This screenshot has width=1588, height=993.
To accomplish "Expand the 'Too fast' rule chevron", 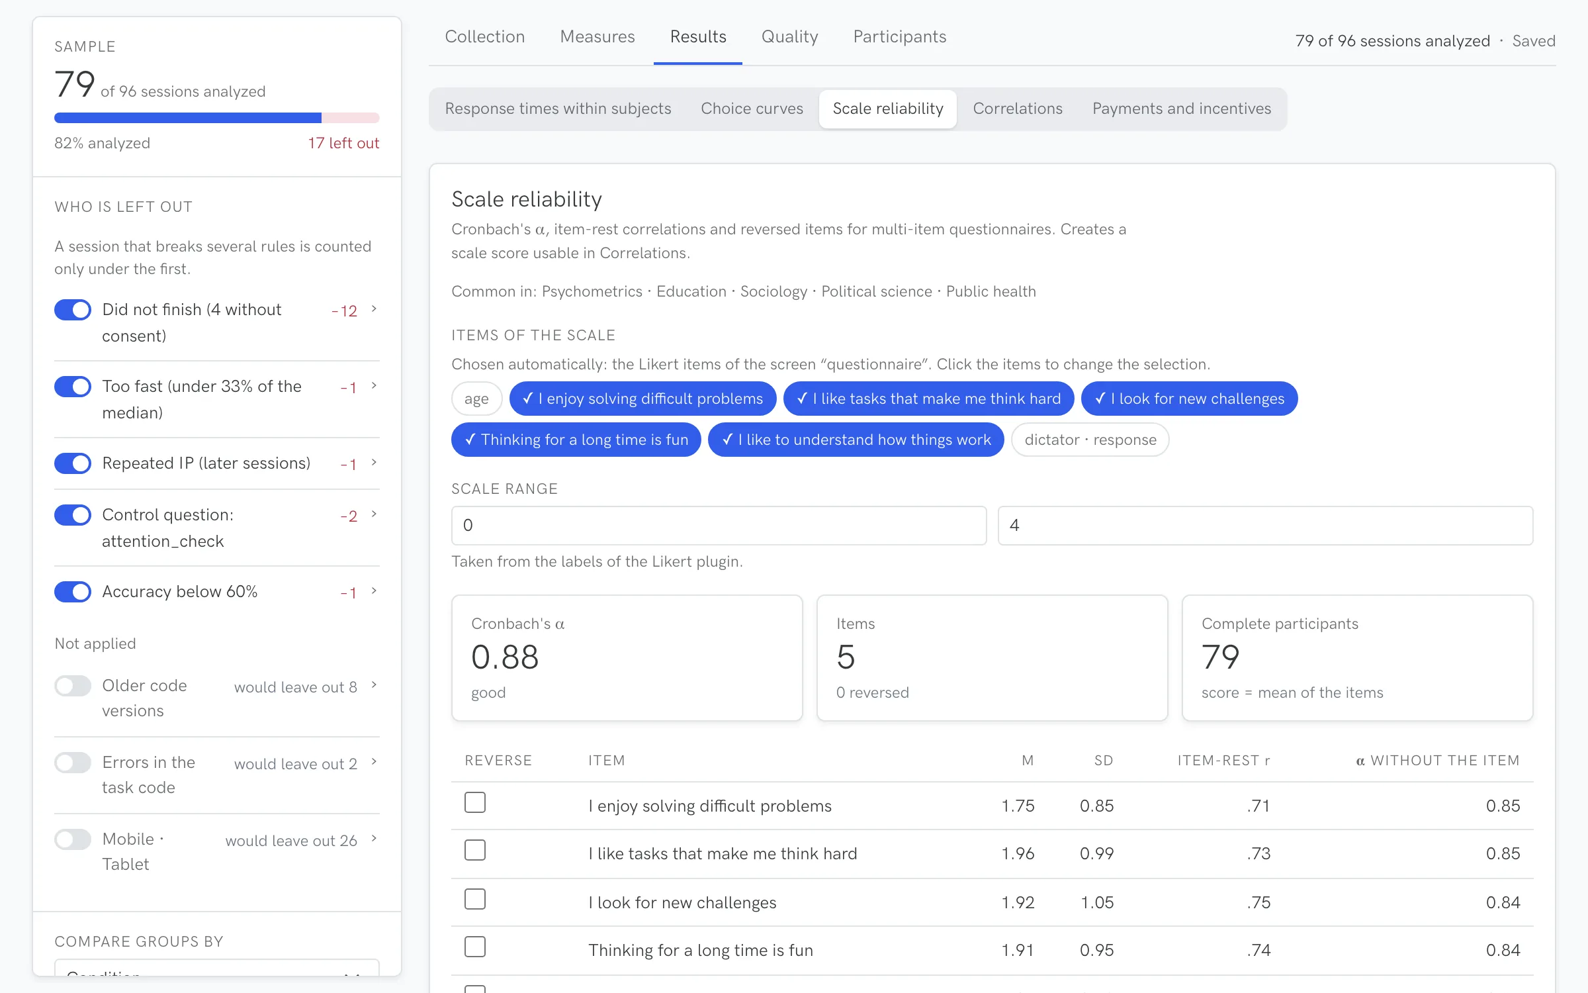I will (x=374, y=386).
